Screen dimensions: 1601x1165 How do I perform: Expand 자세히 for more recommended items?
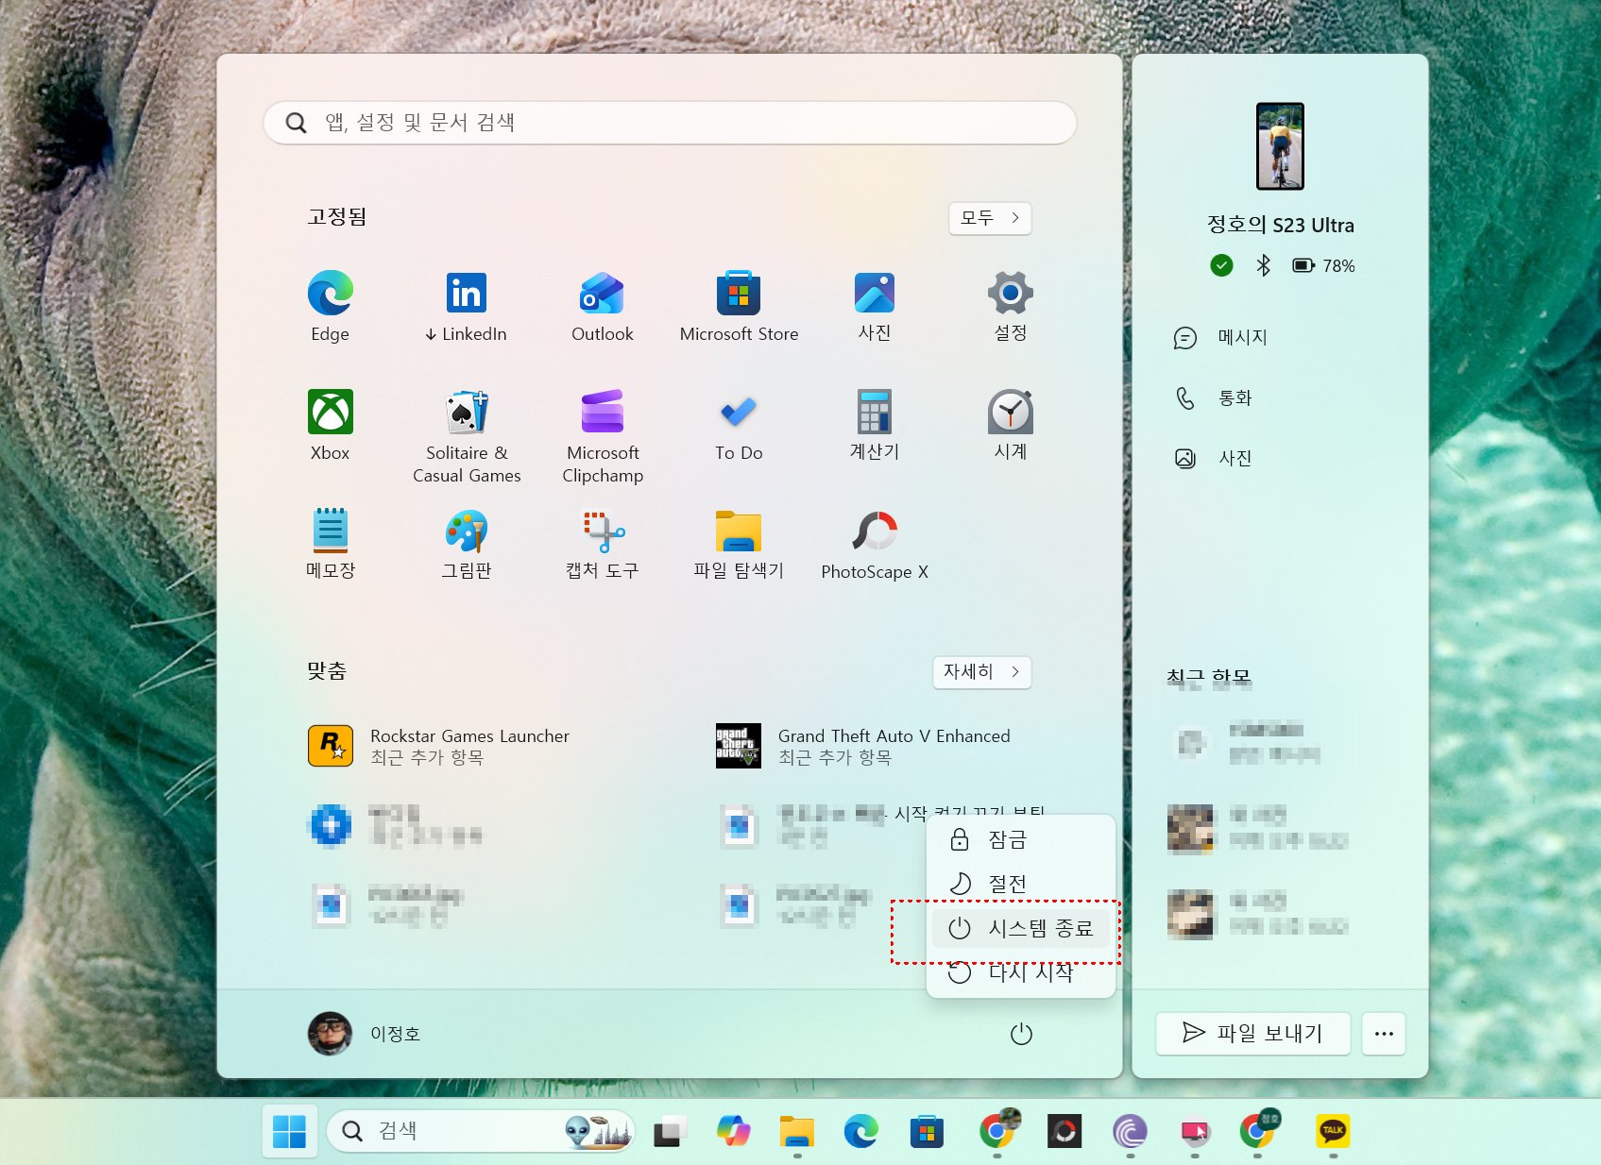coord(981,672)
